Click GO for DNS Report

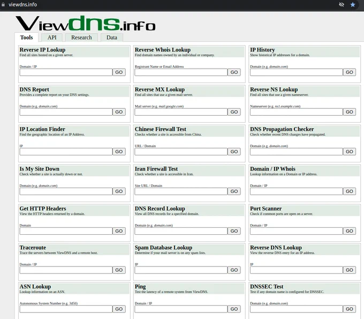tap(119, 112)
